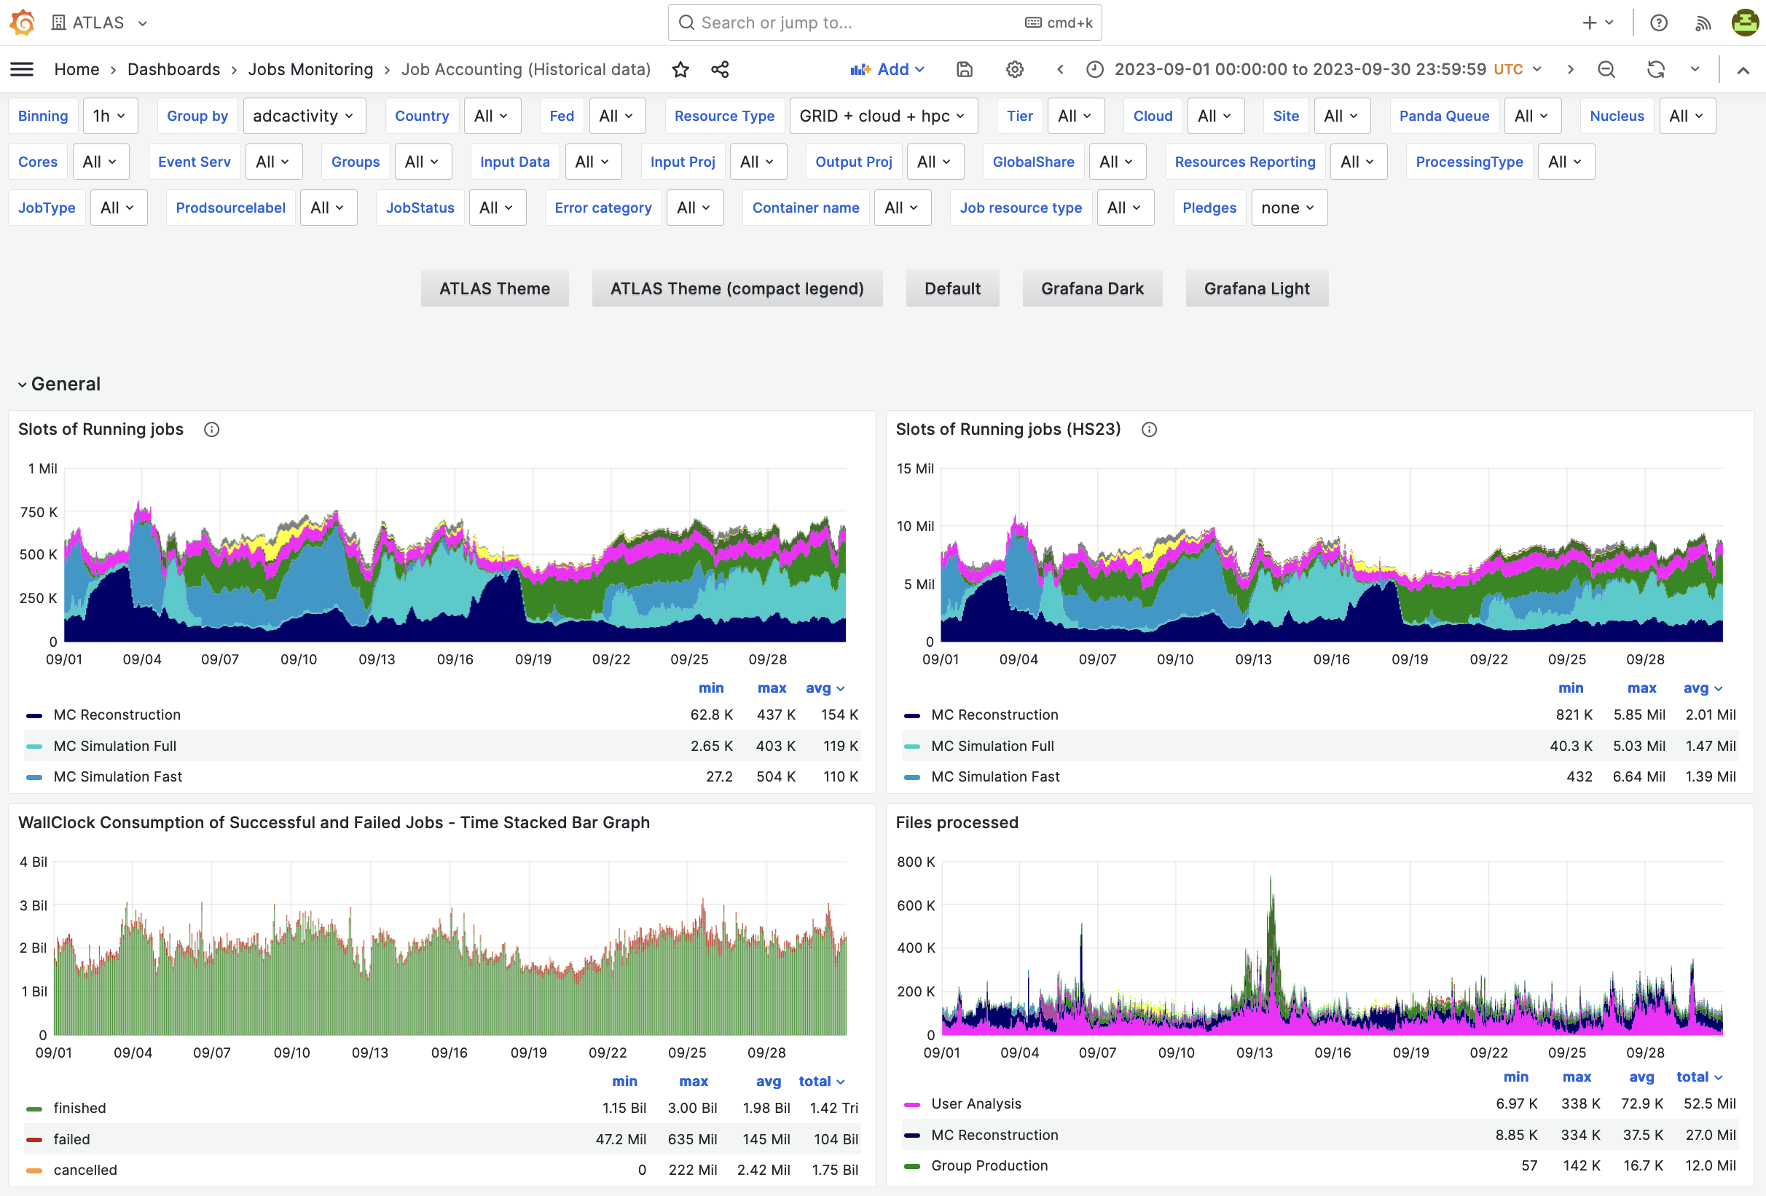Open the sidebar hamburger menu
The width and height of the screenshot is (1766, 1196).
[x=22, y=69]
